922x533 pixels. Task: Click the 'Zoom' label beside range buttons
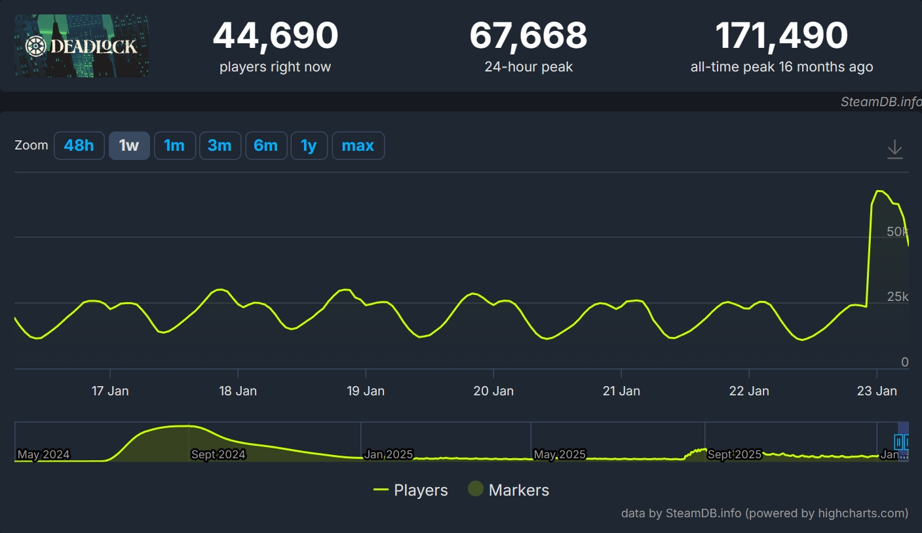(x=31, y=146)
